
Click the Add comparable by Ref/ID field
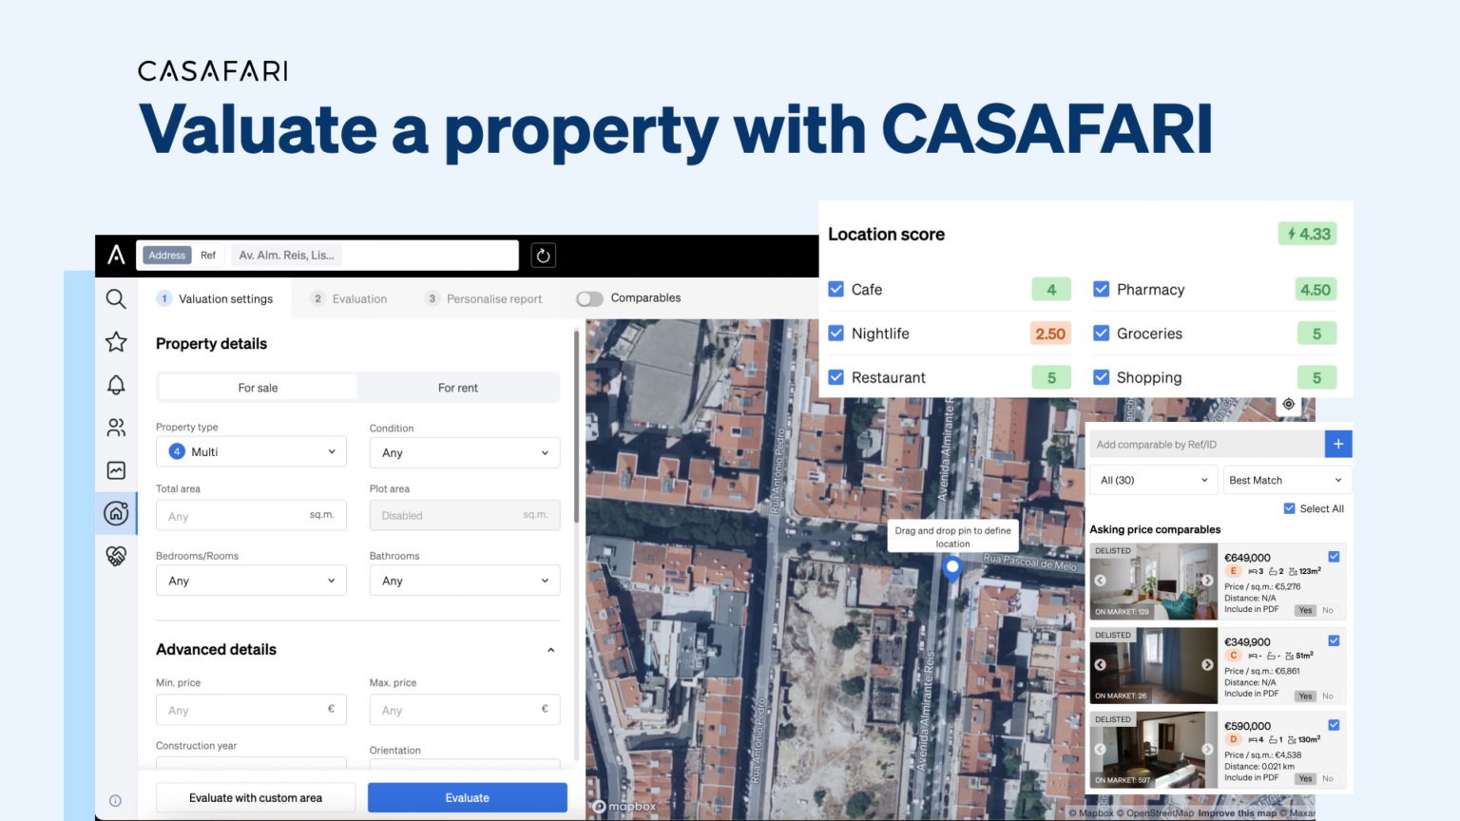pos(1207,444)
